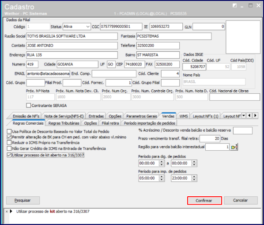The width and height of the screenshot is (264, 225).
Task: Click the Telefone input field
Action: 158,46
